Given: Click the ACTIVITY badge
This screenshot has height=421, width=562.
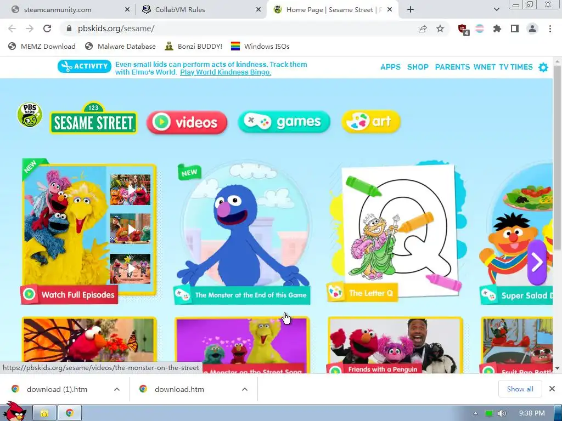Looking at the screenshot, I should tap(85, 66).
